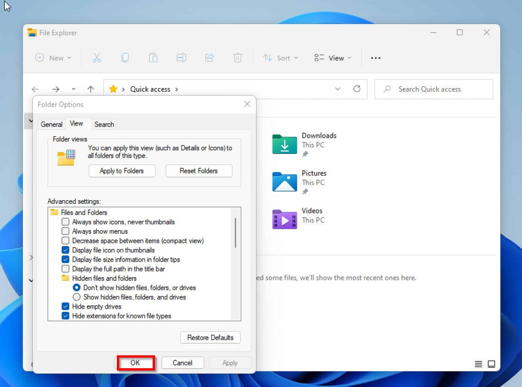The width and height of the screenshot is (522, 387).
Task: Cut the selection using the scissors icon
Action: (x=97, y=58)
